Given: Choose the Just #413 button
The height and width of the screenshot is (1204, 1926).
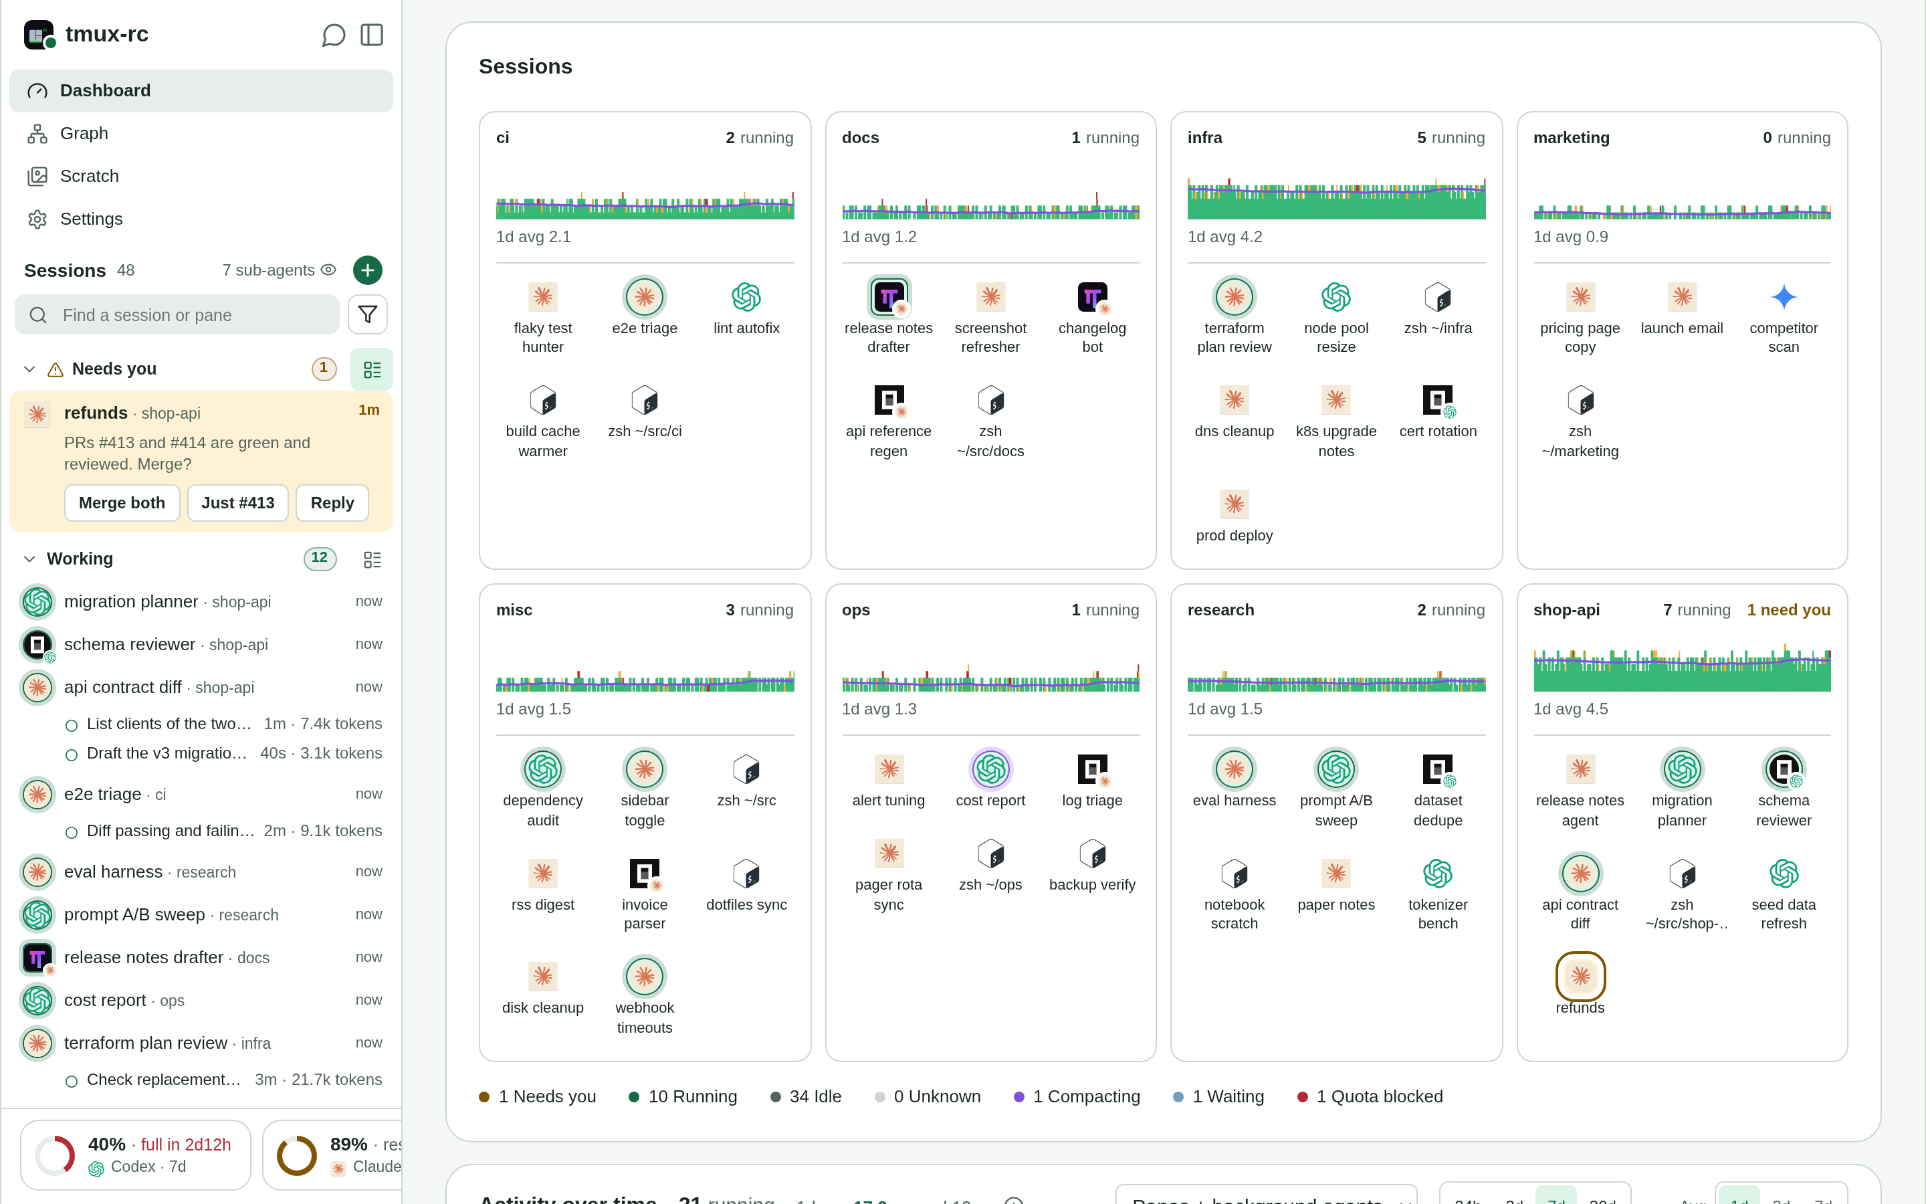Looking at the screenshot, I should tap(237, 502).
